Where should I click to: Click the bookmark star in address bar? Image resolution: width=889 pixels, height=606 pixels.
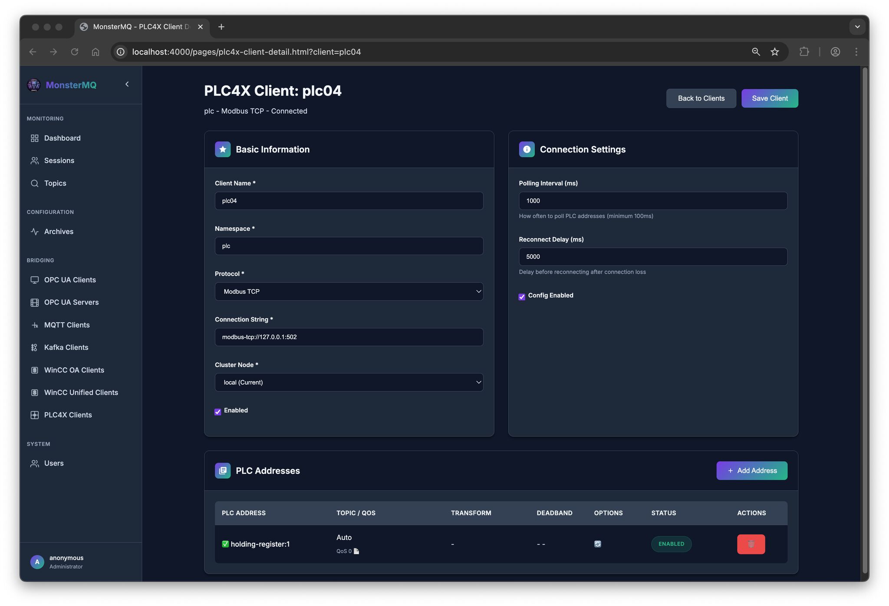coord(775,52)
